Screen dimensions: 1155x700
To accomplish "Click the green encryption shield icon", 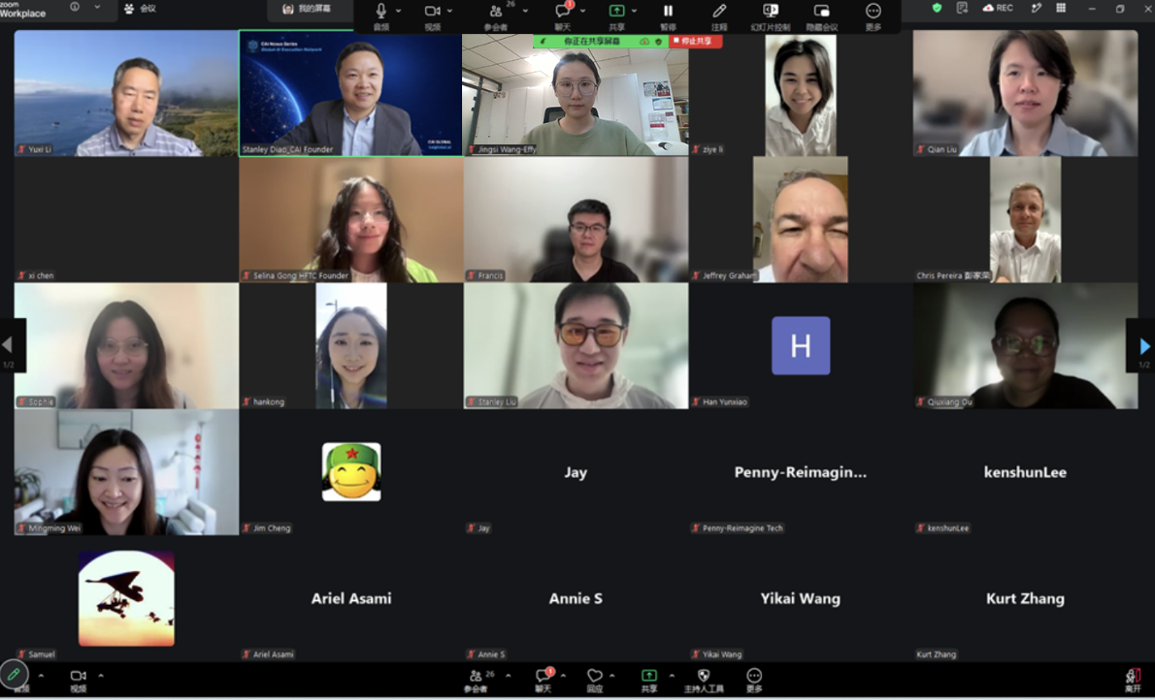I will click(x=937, y=8).
